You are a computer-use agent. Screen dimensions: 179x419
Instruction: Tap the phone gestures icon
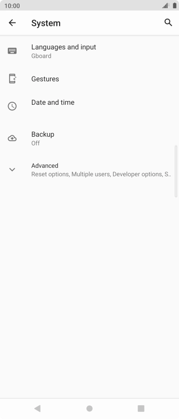[12, 79]
